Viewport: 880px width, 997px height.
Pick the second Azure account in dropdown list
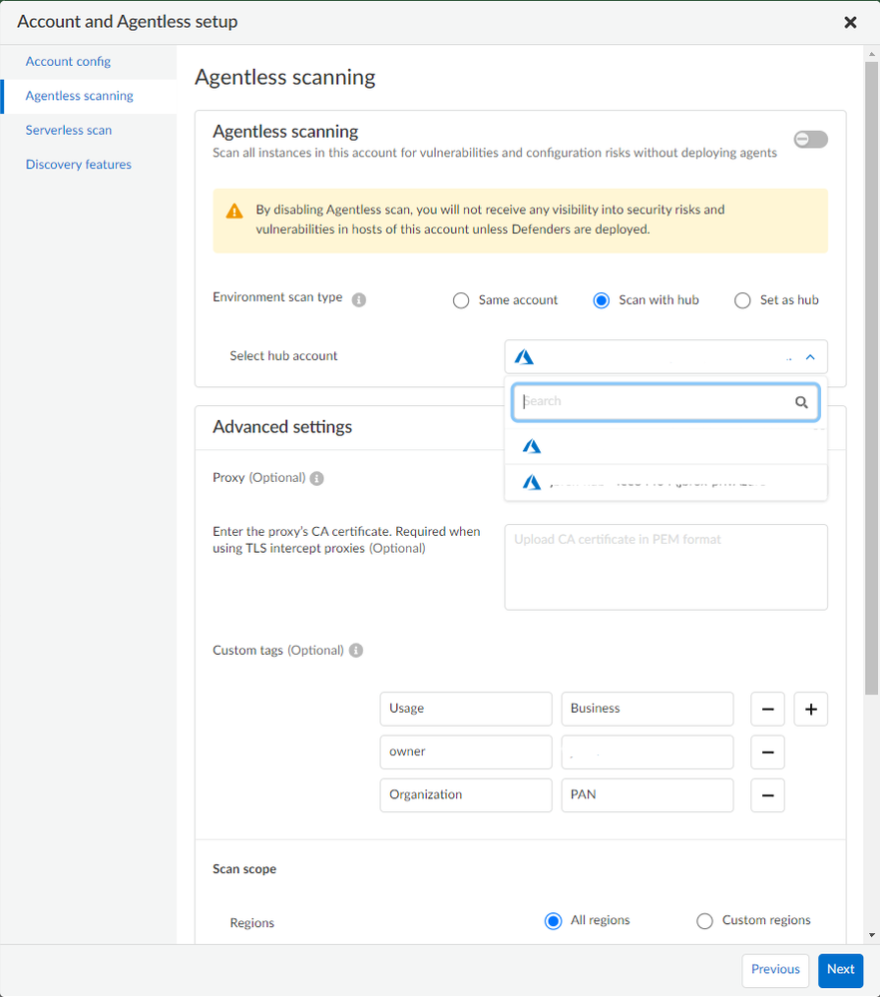pos(665,482)
